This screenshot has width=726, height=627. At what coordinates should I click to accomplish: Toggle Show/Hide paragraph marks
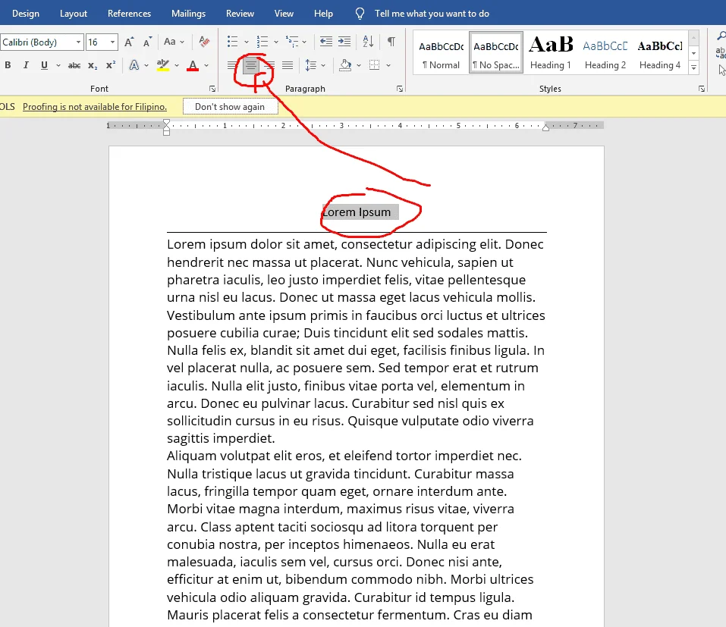pos(391,42)
